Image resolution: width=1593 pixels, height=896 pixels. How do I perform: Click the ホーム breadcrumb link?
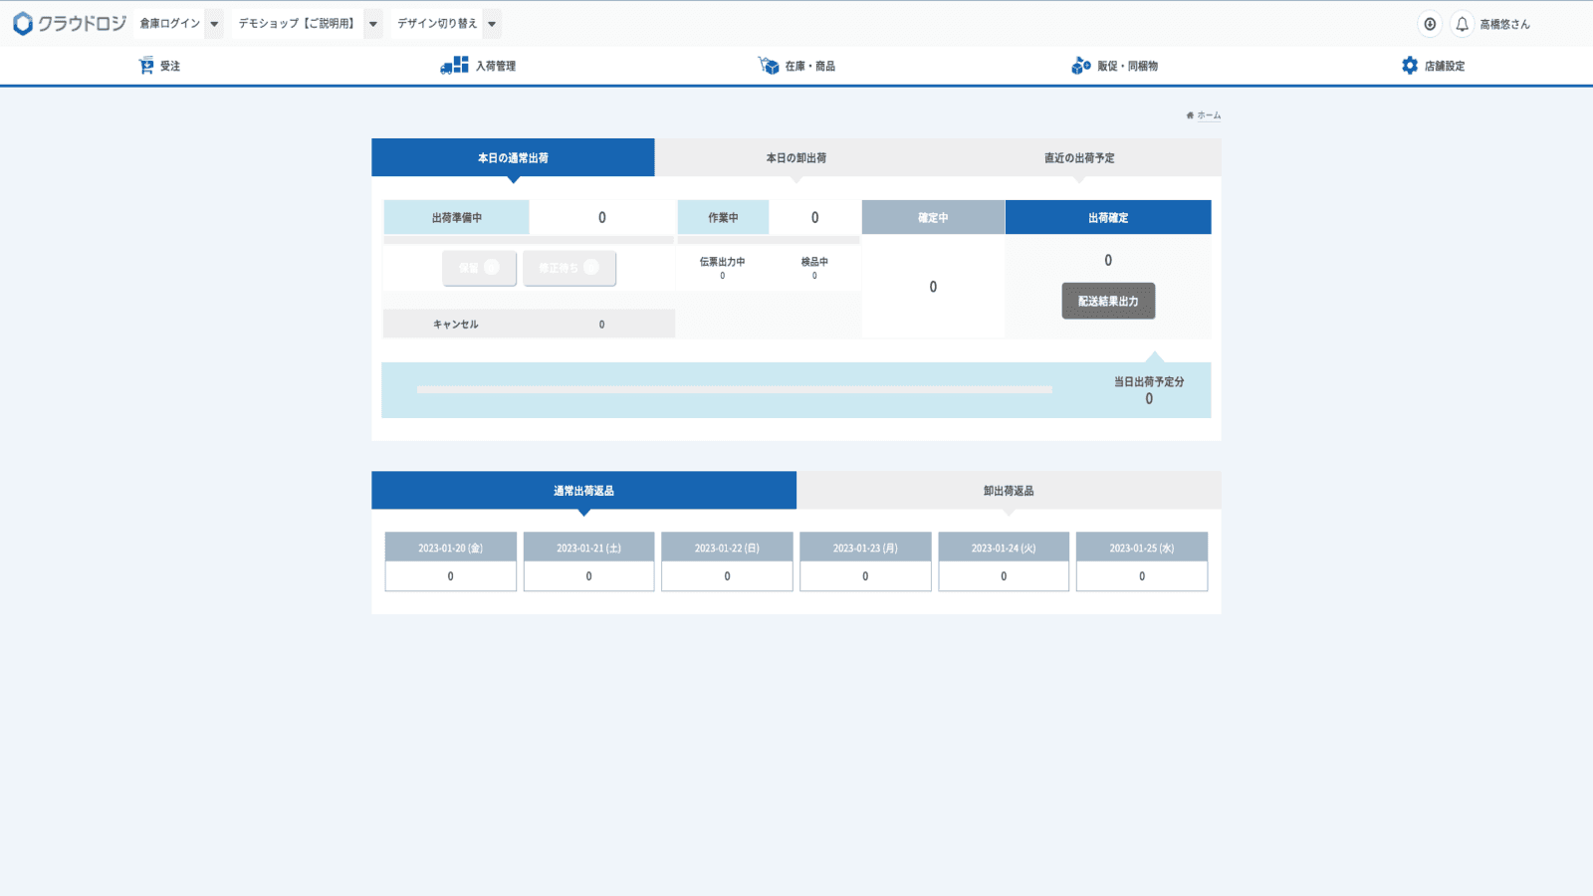click(x=1208, y=115)
